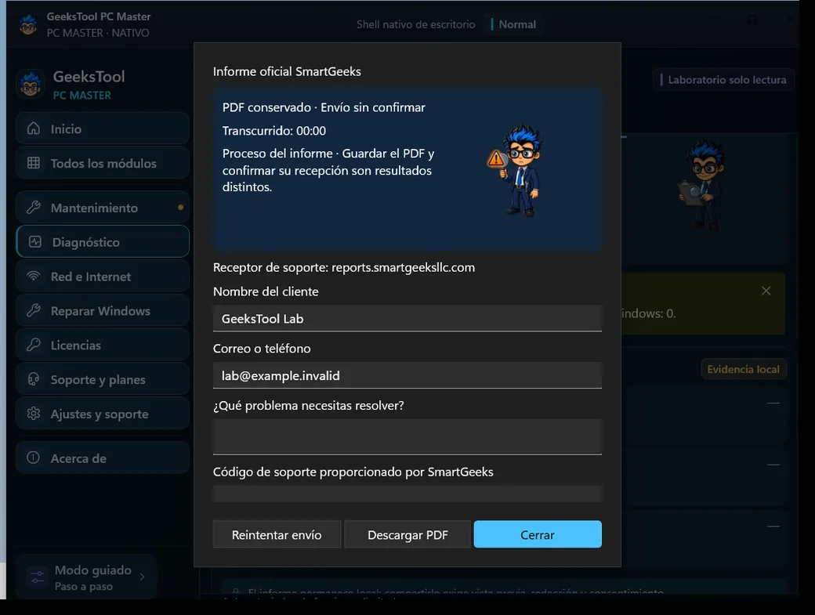Screen dimensions: 815x615
Task: Click the Licencias key icon
Action: [x=33, y=345]
